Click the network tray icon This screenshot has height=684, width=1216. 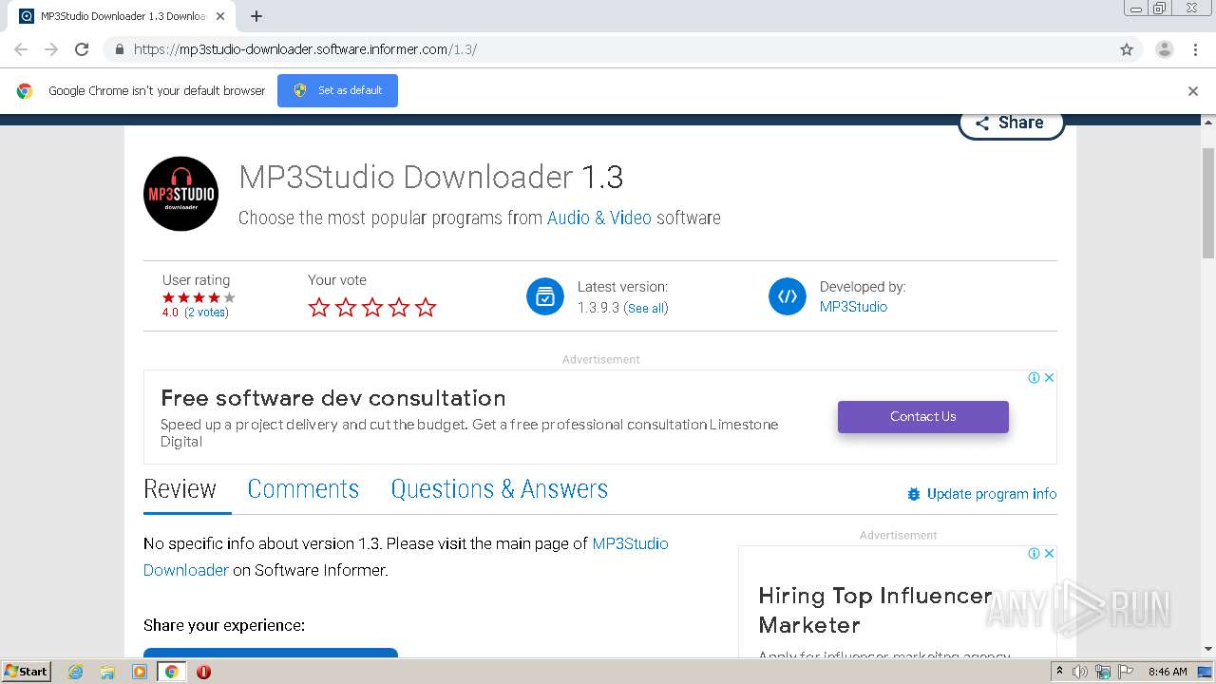1103,672
